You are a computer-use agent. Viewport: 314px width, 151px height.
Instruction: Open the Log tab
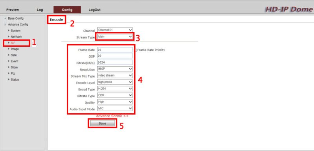[x=40, y=10]
